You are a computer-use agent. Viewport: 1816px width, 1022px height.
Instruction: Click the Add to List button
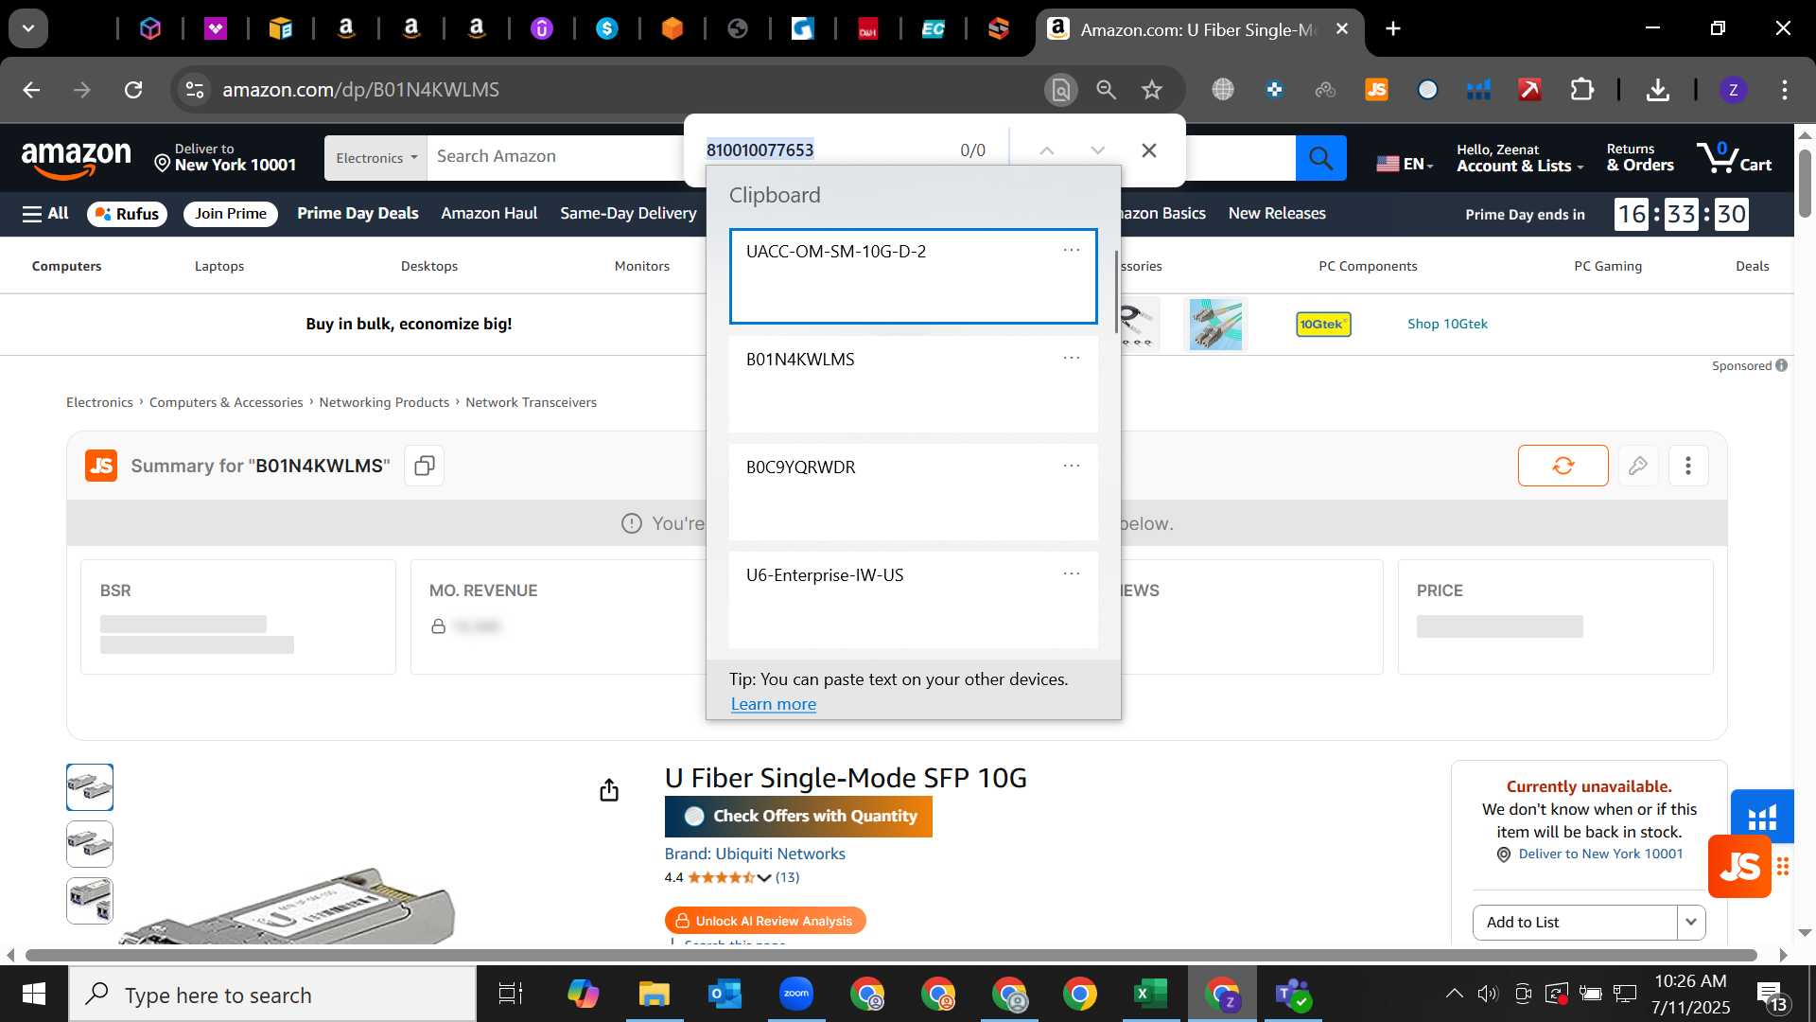(1575, 922)
